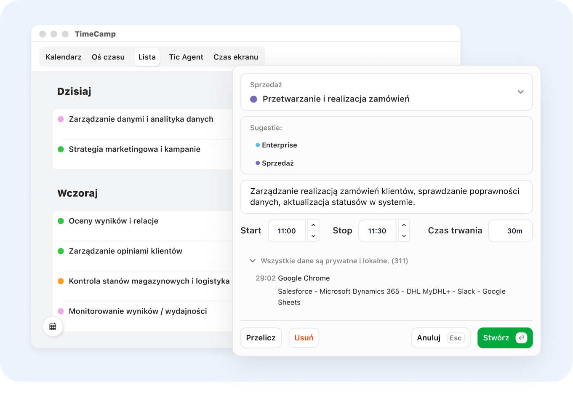Decrease the Stop time with down arrow

point(404,236)
